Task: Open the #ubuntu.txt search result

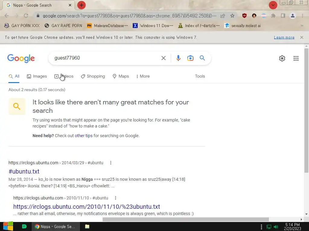Action: coord(24,171)
